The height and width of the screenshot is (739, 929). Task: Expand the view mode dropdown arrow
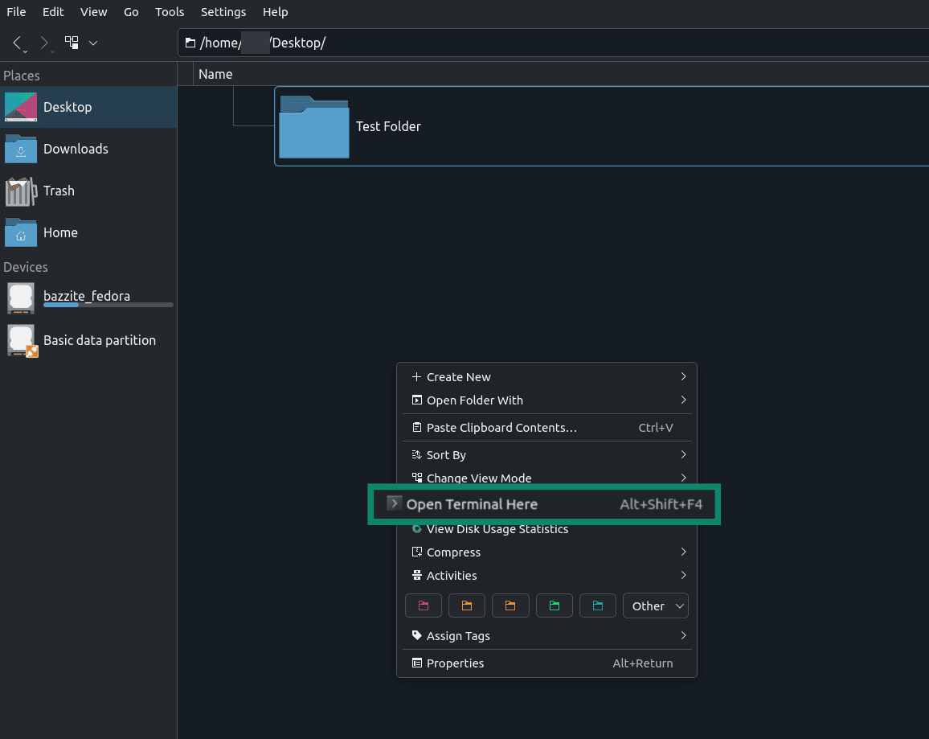[x=93, y=43]
